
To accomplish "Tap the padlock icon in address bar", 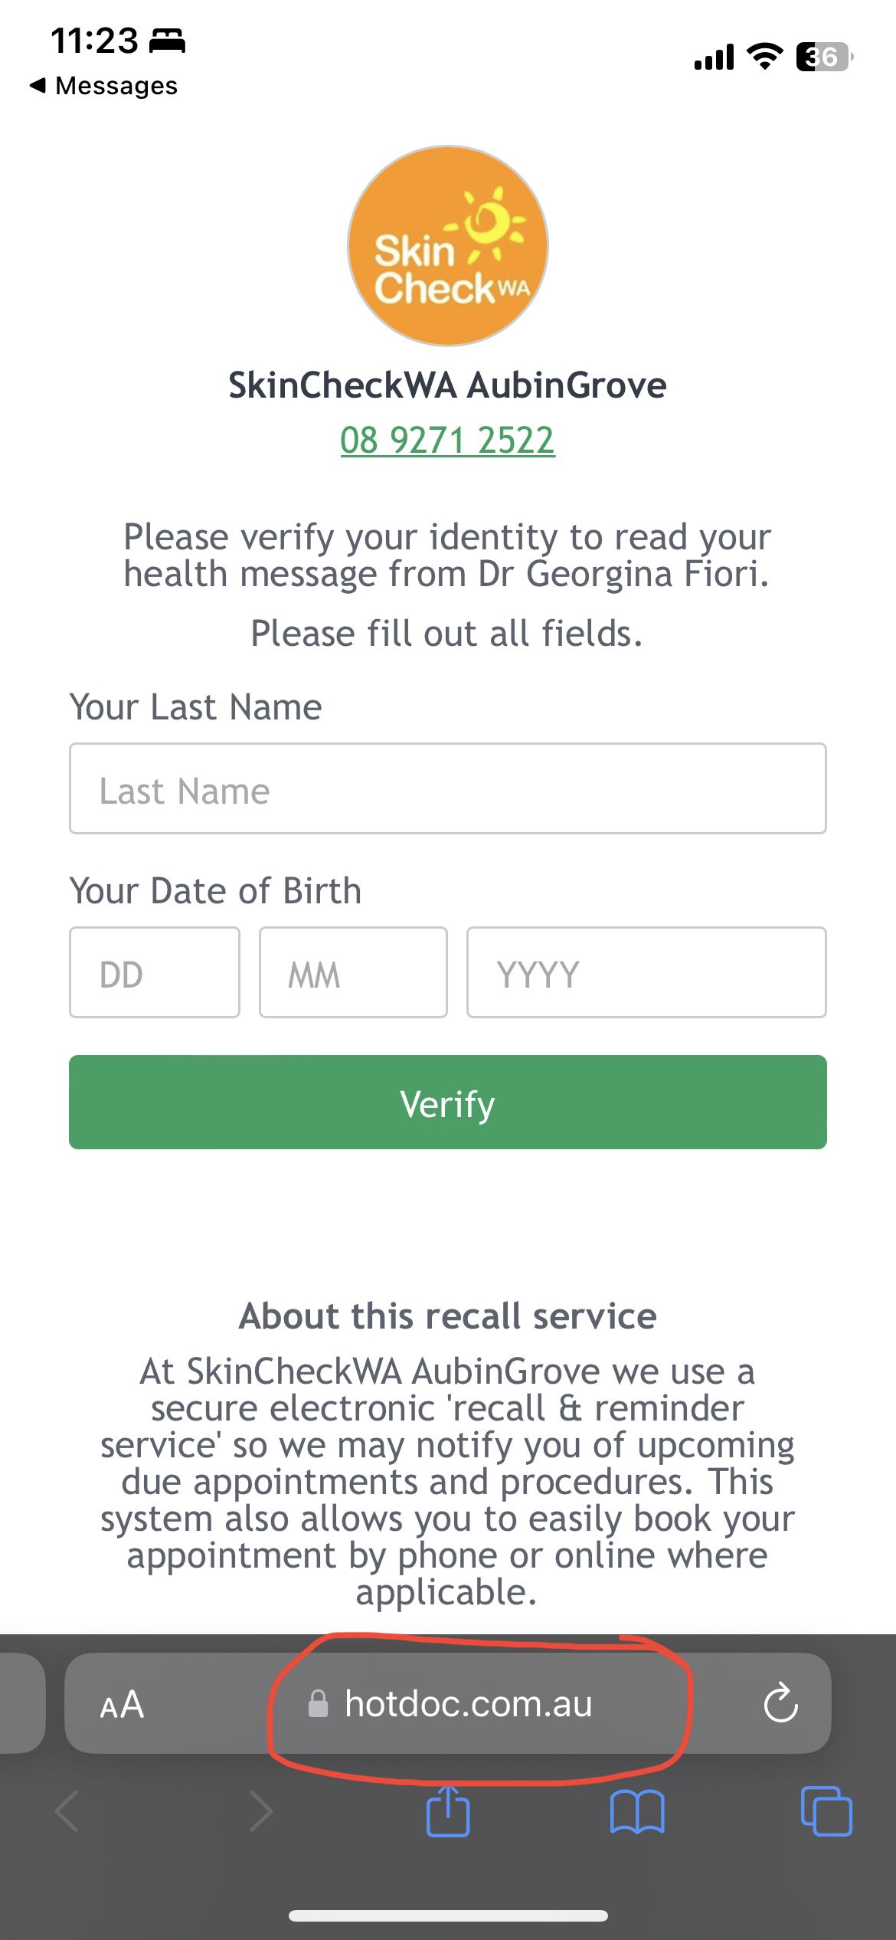I will pos(318,1704).
